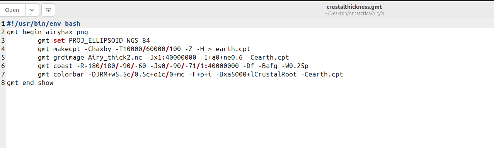Click the 'gmt grdimage Airy_thick2.nc' line
Image resolution: width=494 pixels, height=148 pixels.
tap(164, 58)
